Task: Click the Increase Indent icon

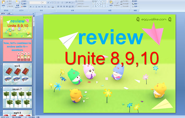Action: point(70,3)
